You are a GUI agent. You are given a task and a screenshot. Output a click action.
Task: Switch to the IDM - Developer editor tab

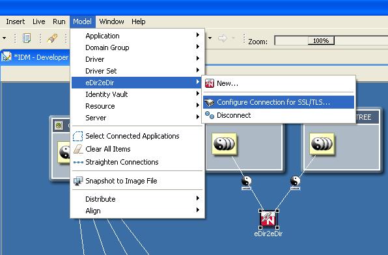click(35, 57)
